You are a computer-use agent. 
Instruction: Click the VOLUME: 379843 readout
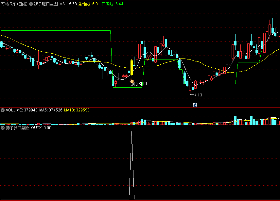22,110
